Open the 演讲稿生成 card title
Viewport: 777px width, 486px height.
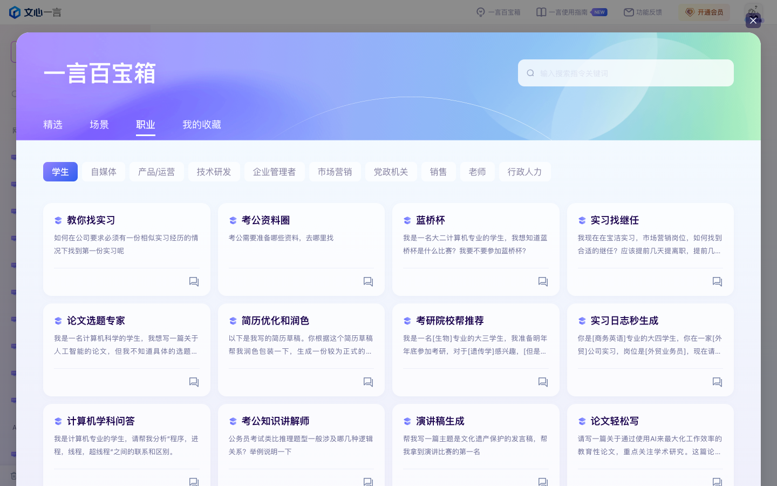(440, 421)
